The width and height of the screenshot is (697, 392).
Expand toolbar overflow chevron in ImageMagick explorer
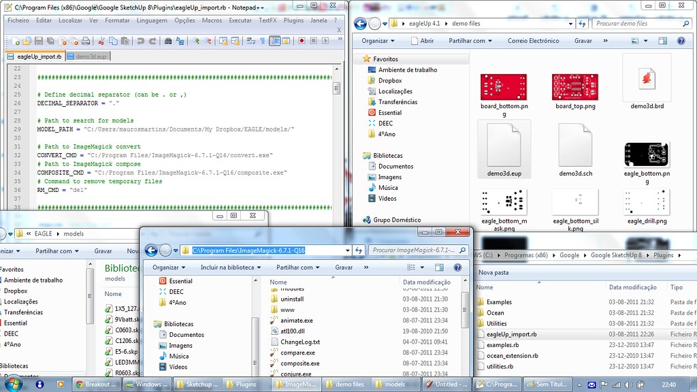(366, 267)
